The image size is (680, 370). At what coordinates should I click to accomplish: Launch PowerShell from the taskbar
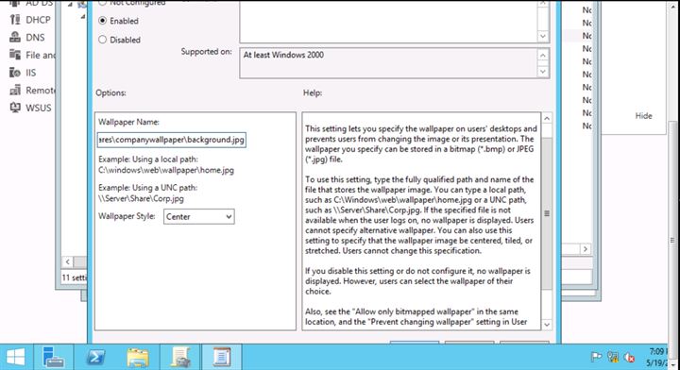pyautogui.click(x=95, y=358)
